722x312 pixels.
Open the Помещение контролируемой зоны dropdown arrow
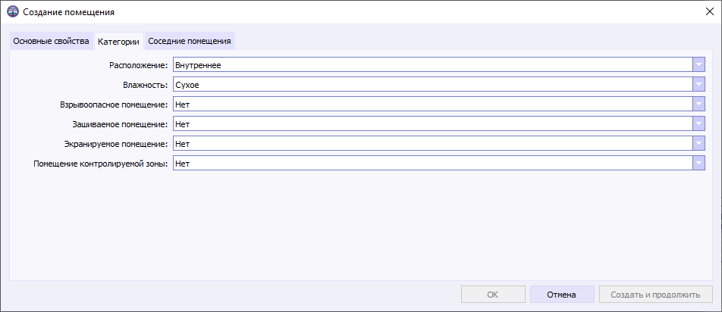click(x=698, y=163)
